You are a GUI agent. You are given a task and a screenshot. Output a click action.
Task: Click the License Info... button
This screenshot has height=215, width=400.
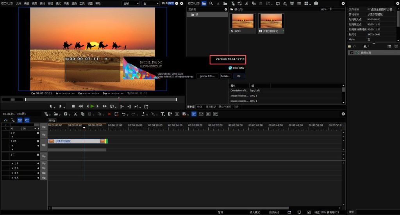click(x=207, y=76)
